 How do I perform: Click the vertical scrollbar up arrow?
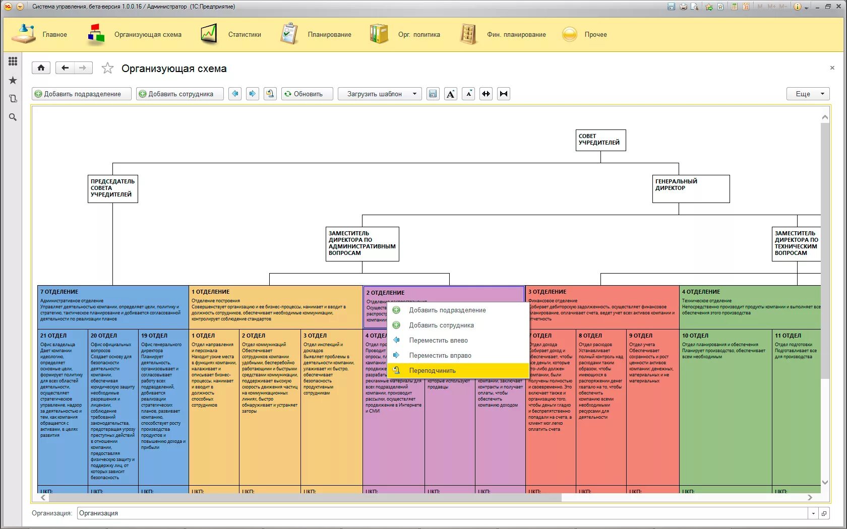click(x=825, y=117)
